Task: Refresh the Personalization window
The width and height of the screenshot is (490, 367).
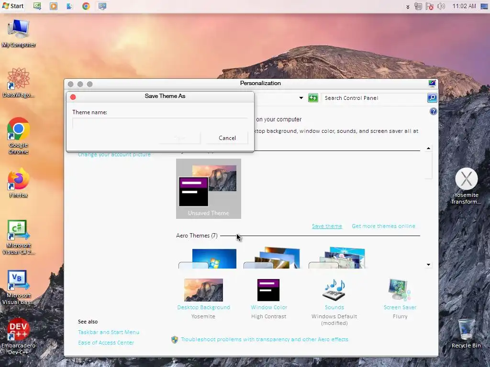Action: tap(313, 98)
